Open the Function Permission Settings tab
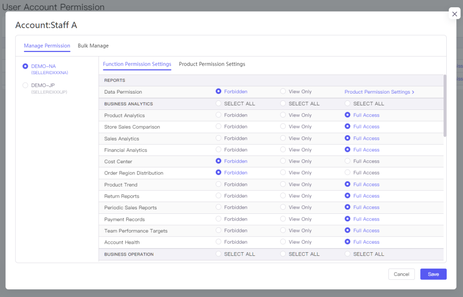463x297 pixels. [137, 64]
